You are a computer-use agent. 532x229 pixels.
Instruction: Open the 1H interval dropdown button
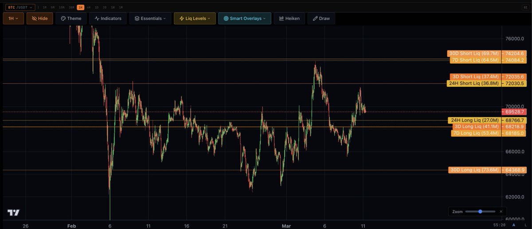point(13,18)
